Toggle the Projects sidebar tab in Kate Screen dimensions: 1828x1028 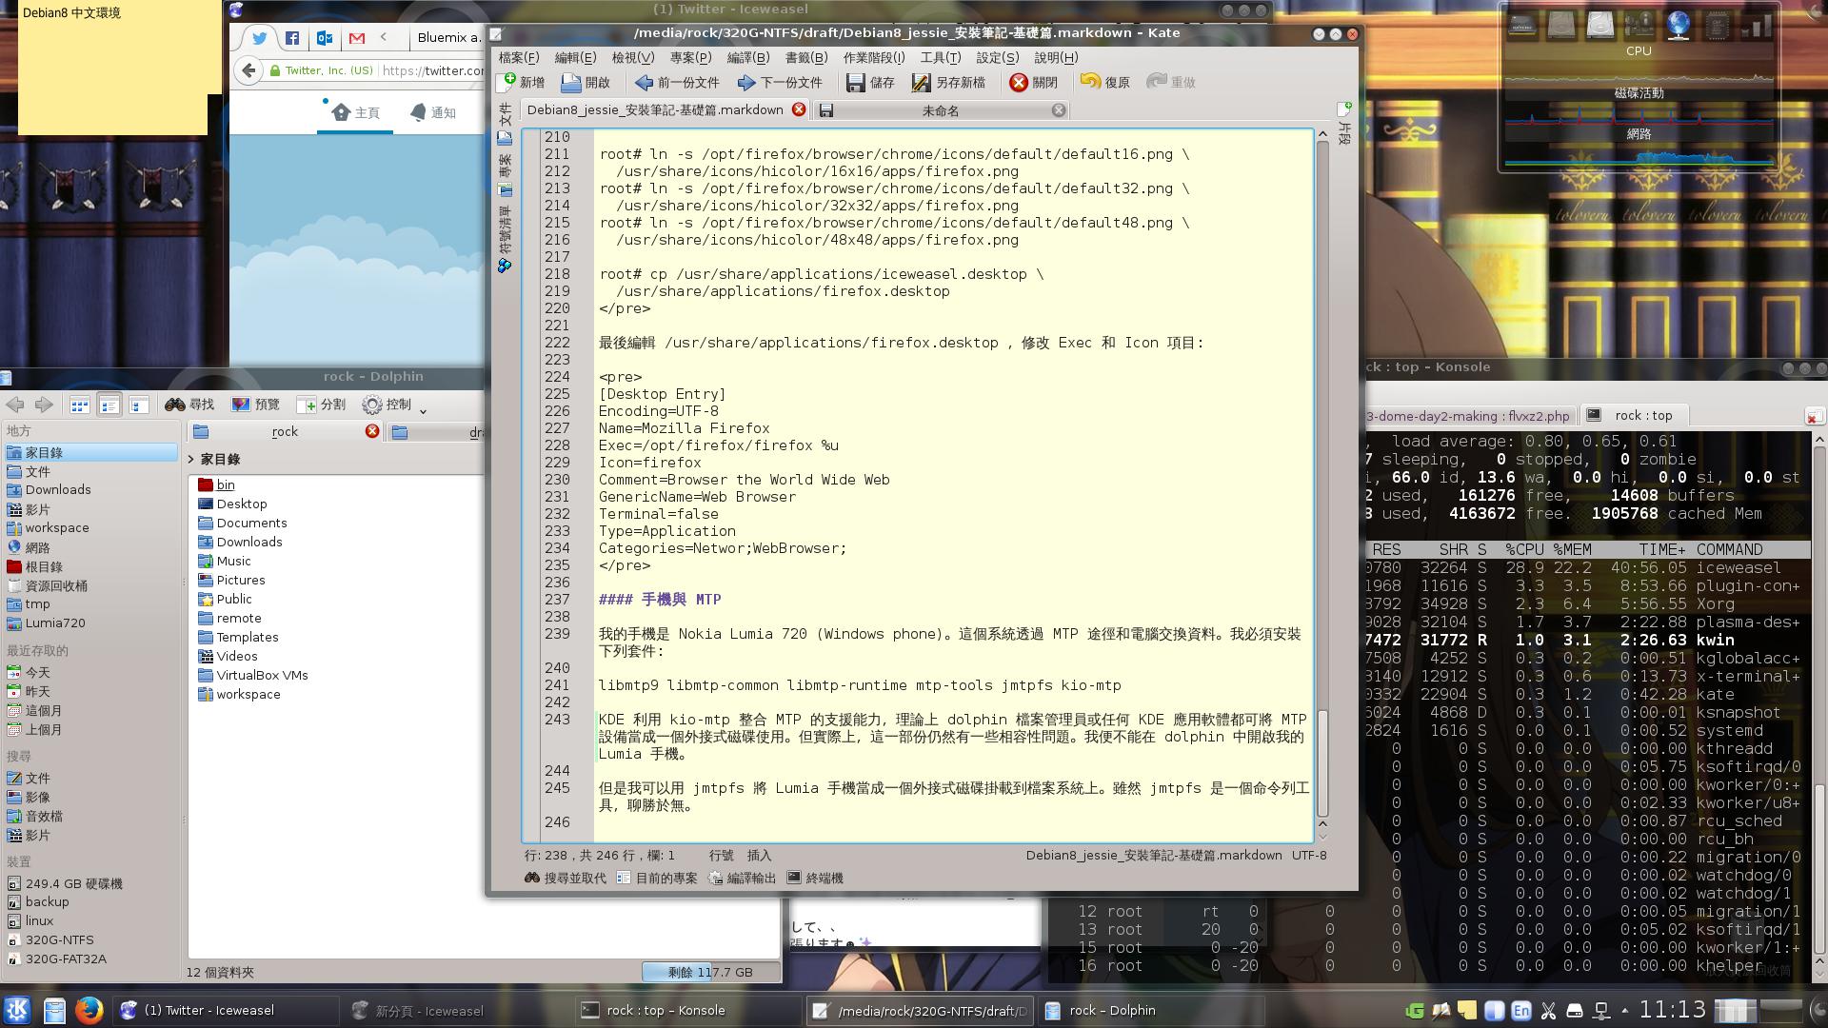point(505,175)
